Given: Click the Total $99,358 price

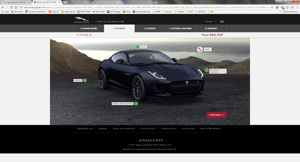Looking at the screenshot, I should [x=212, y=35].
